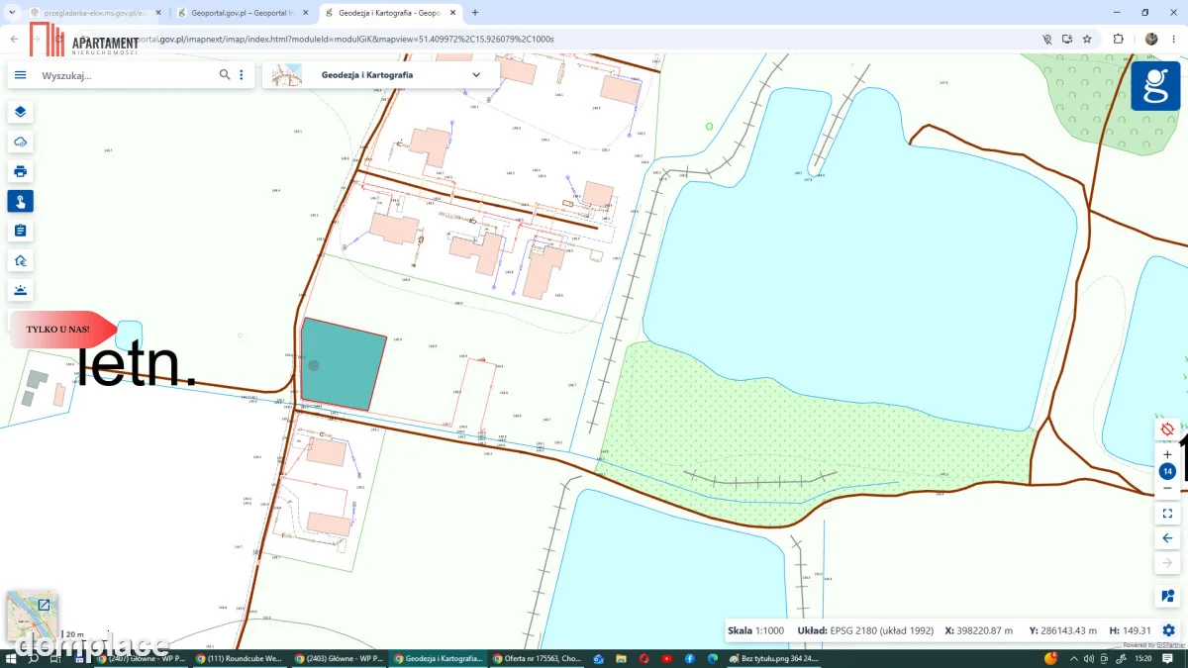Go to next map view arrow
Image resolution: width=1188 pixels, height=668 pixels.
click(1167, 563)
